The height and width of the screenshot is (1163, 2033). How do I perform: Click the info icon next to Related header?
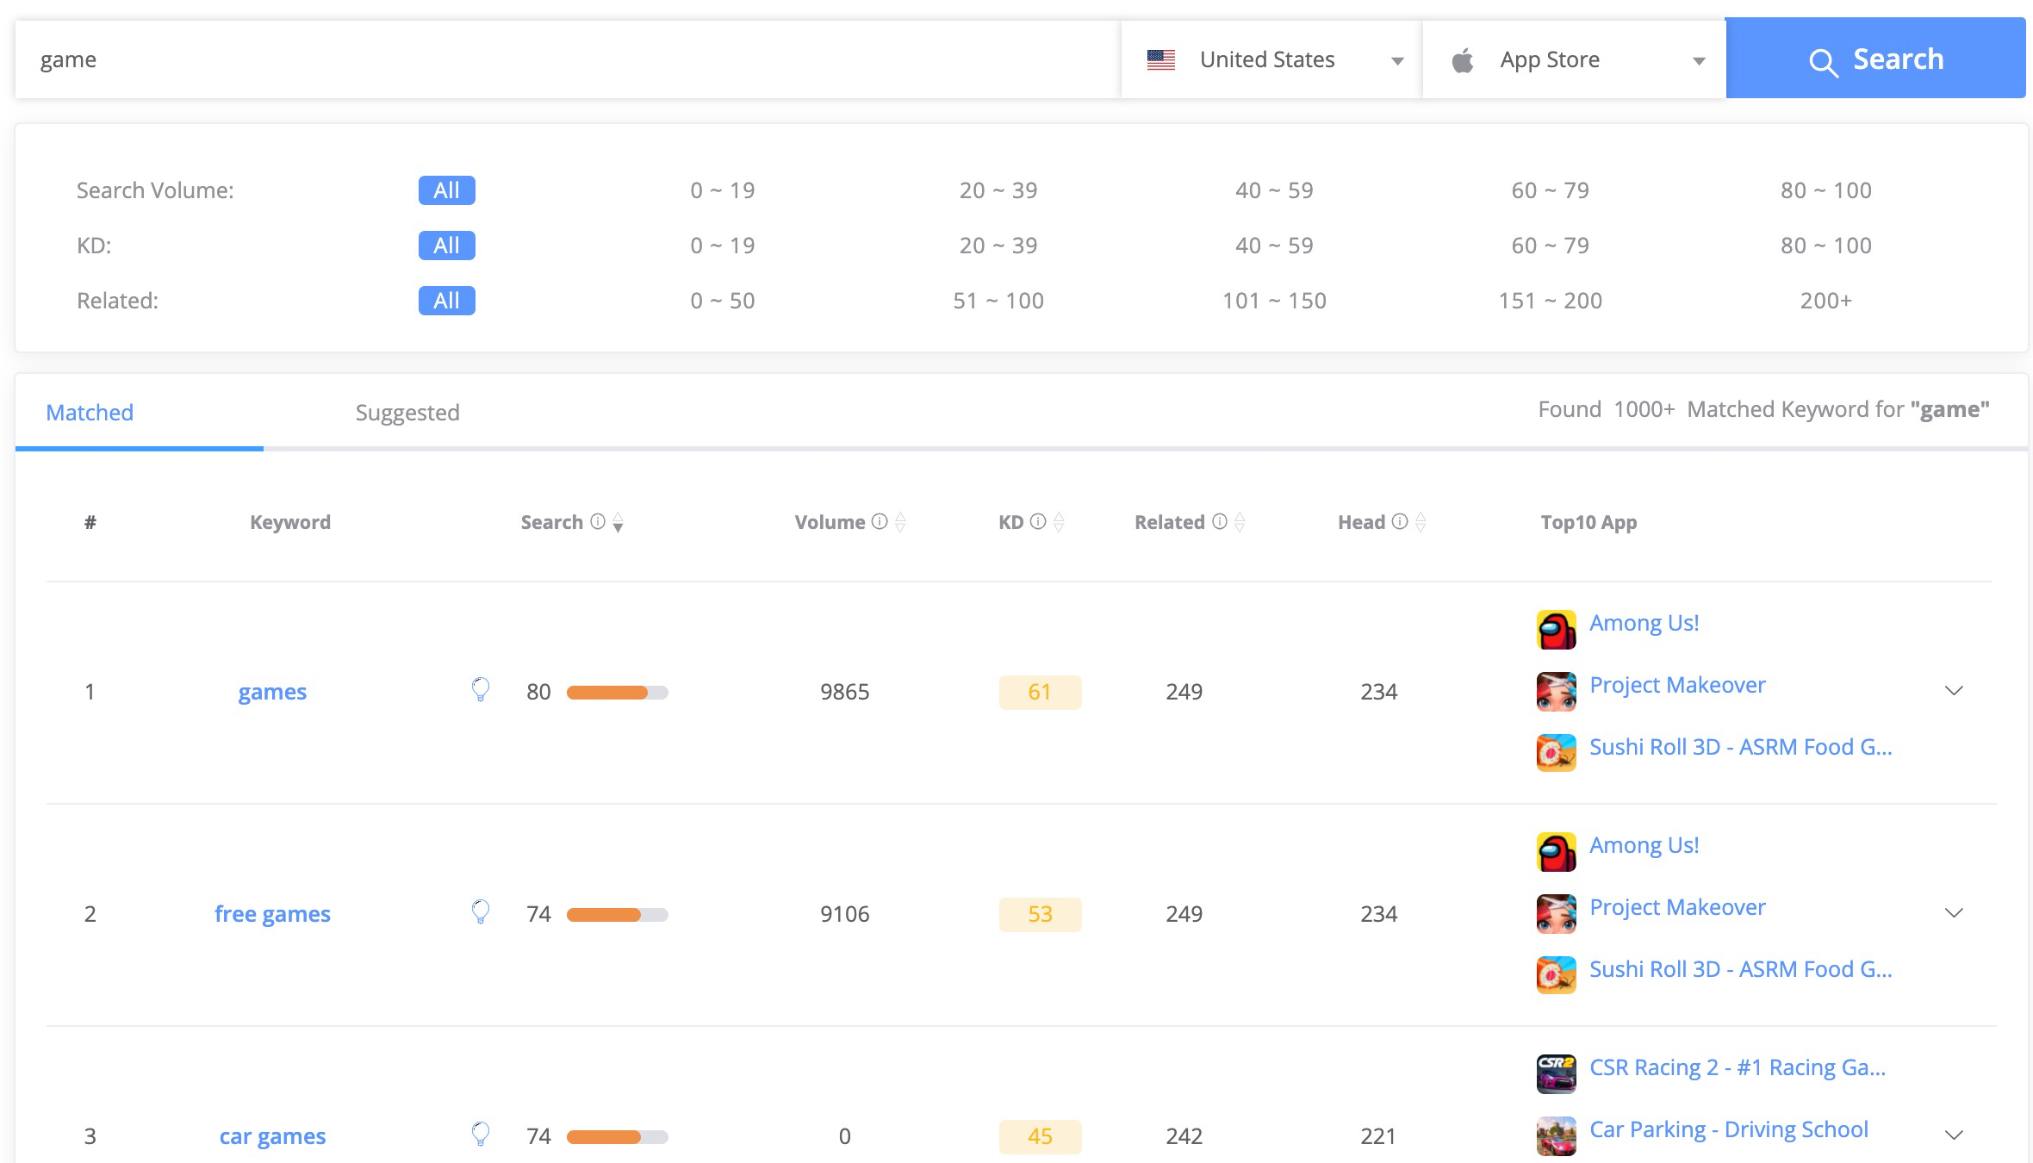1220,522
